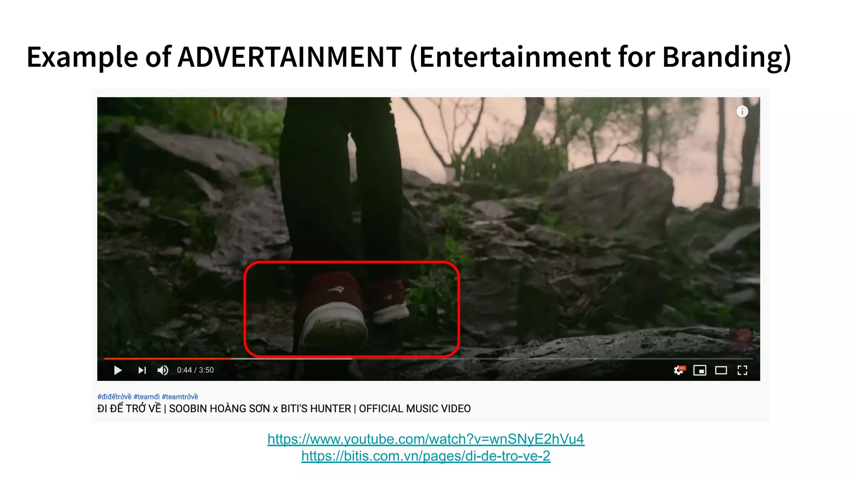Click the red video progress bar
Viewport: 852px width, 479px height.
click(x=167, y=358)
